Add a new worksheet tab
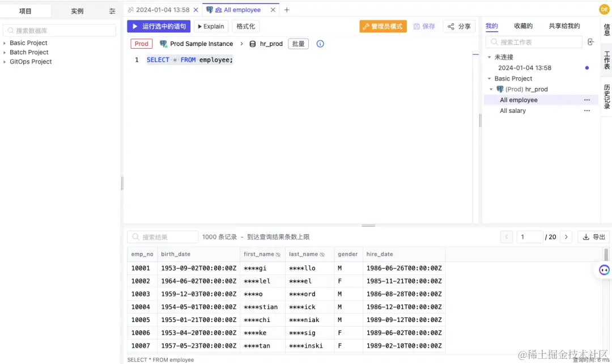Viewport: 612px width, 364px height. coord(287,10)
